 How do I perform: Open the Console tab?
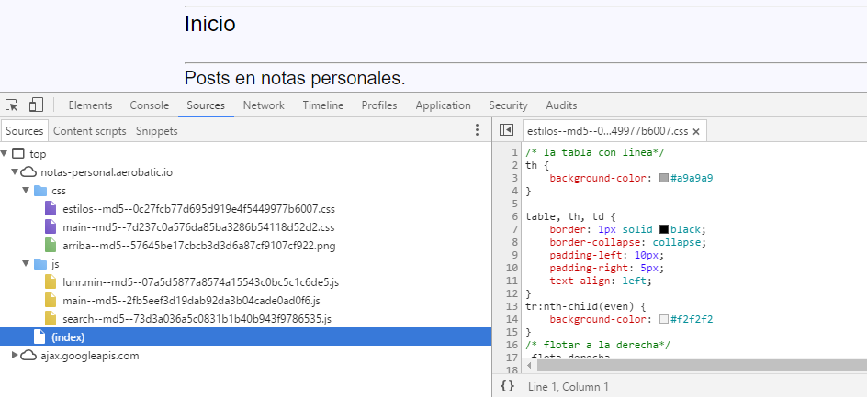[150, 105]
